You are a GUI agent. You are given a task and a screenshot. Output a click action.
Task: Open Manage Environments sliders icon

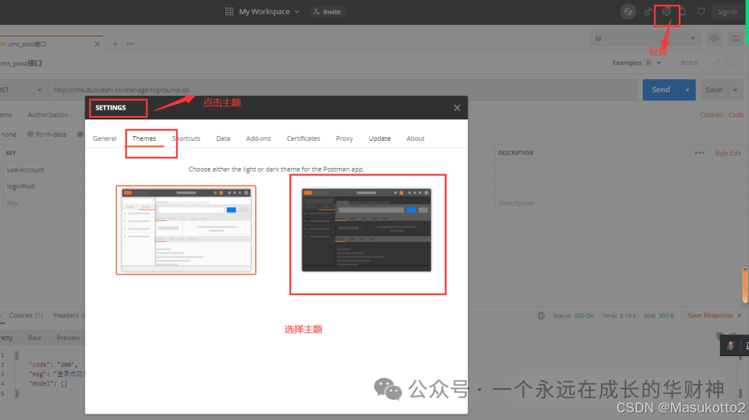(x=736, y=38)
